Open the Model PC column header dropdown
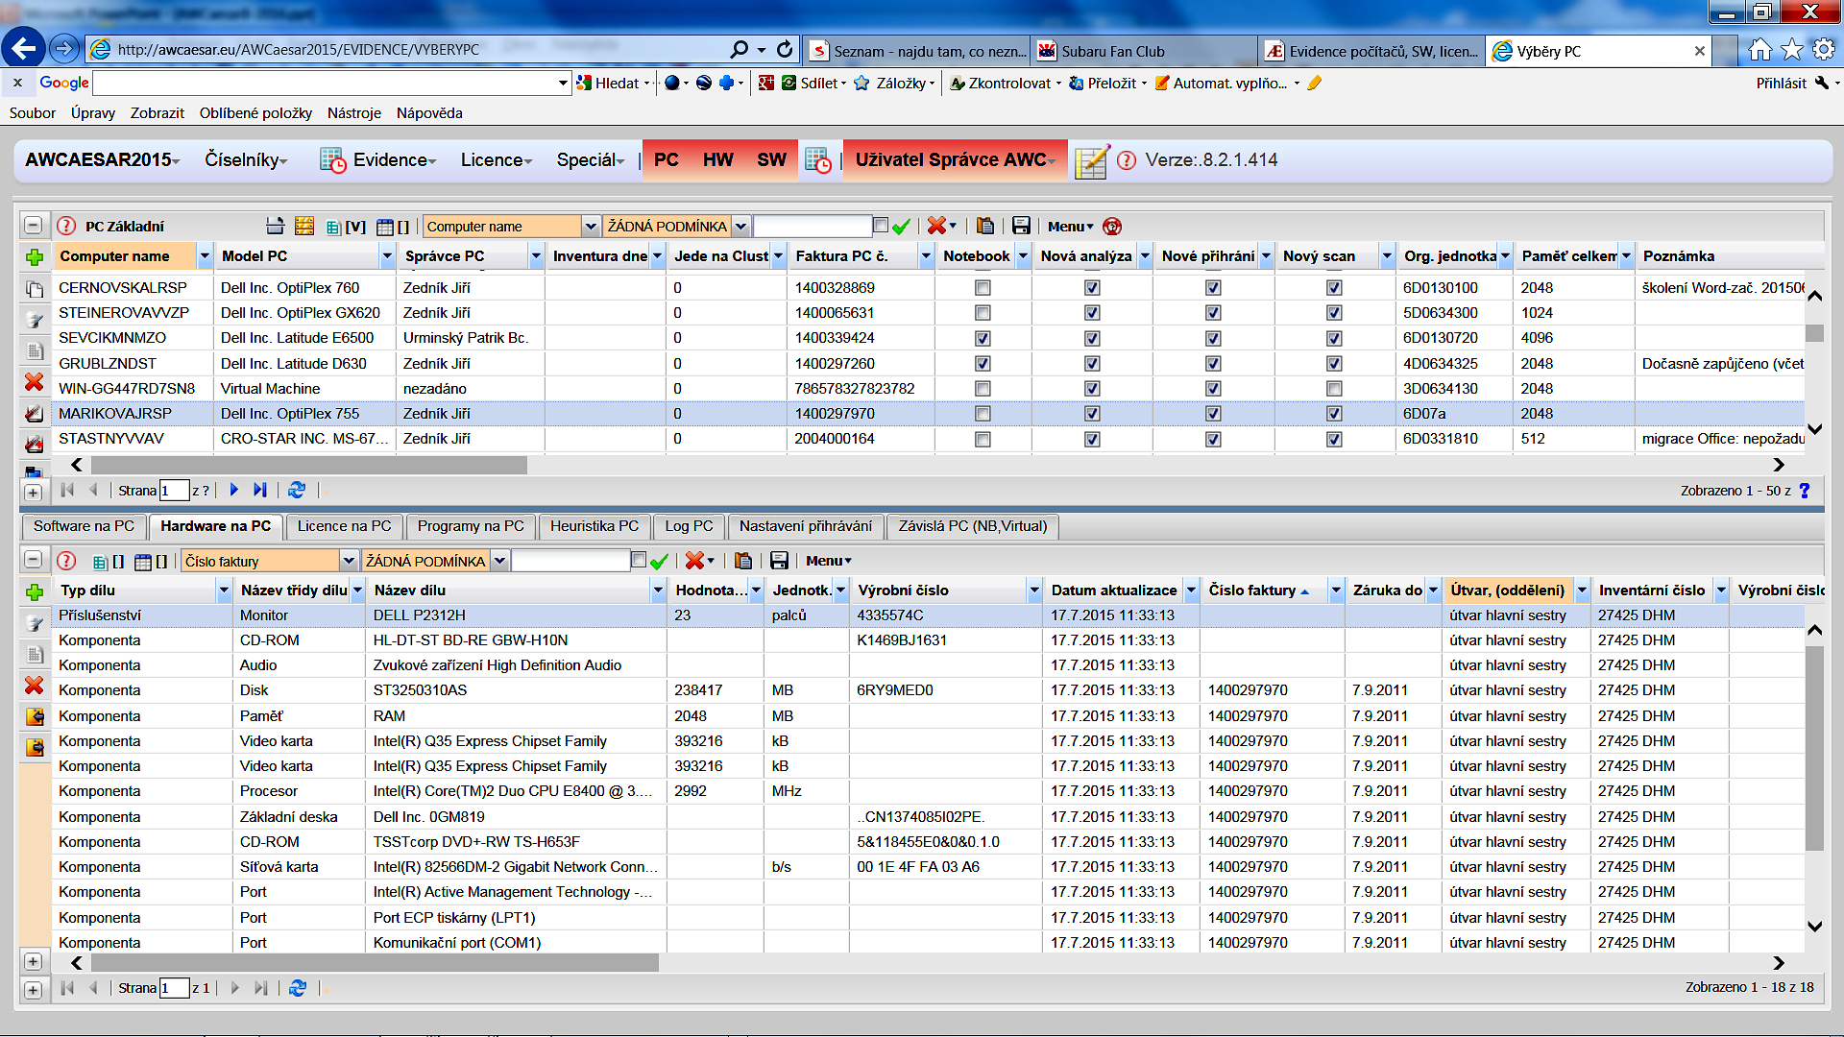The image size is (1844, 1037). click(387, 256)
